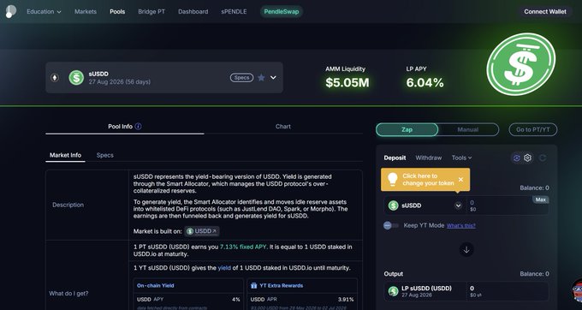Open the transaction settings gear icon
Image resolution: width=582 pixels, height=310 pixels.
pyautogui.click(x=527, y=158)
